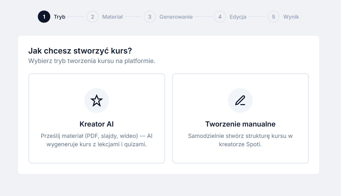Click step circle 4 for Edycja
The image size is (341, 196).
220,16
